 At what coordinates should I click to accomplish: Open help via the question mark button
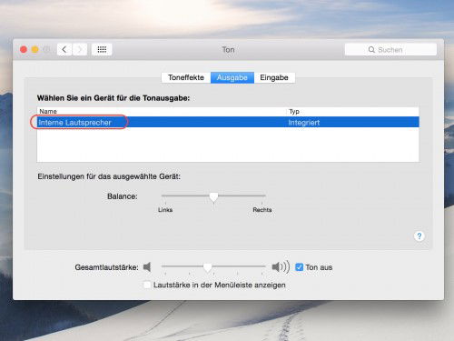pyautogui.click(x=419, y=236)
